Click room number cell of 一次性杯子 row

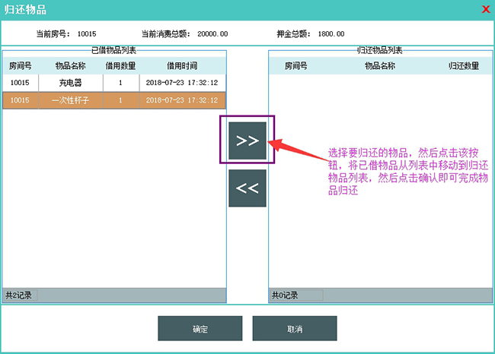coord(21,100)
